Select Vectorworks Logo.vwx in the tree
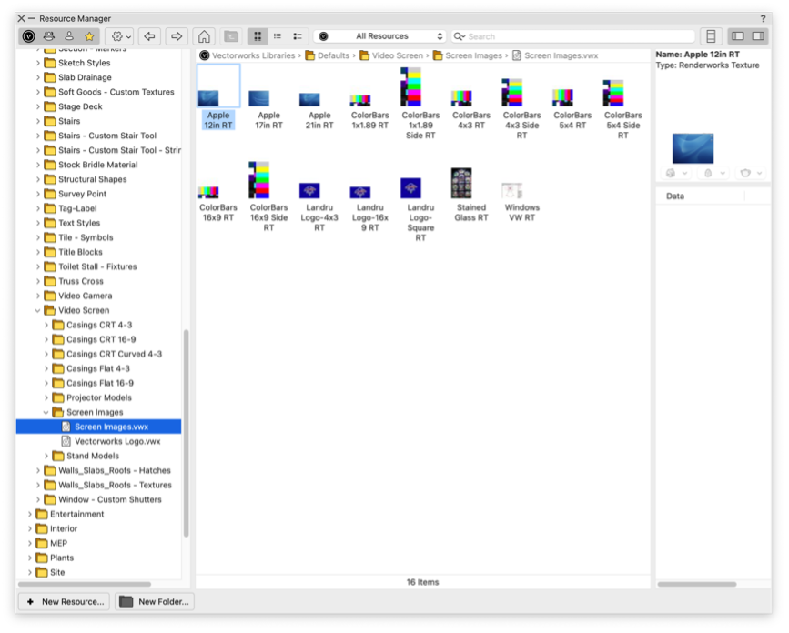The height and width of the screenshot is (633, 789). pos(116,441)
